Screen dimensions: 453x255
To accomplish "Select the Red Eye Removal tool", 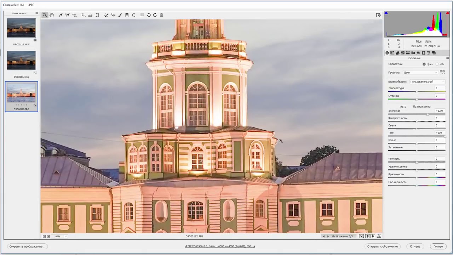I will point(113,15).
